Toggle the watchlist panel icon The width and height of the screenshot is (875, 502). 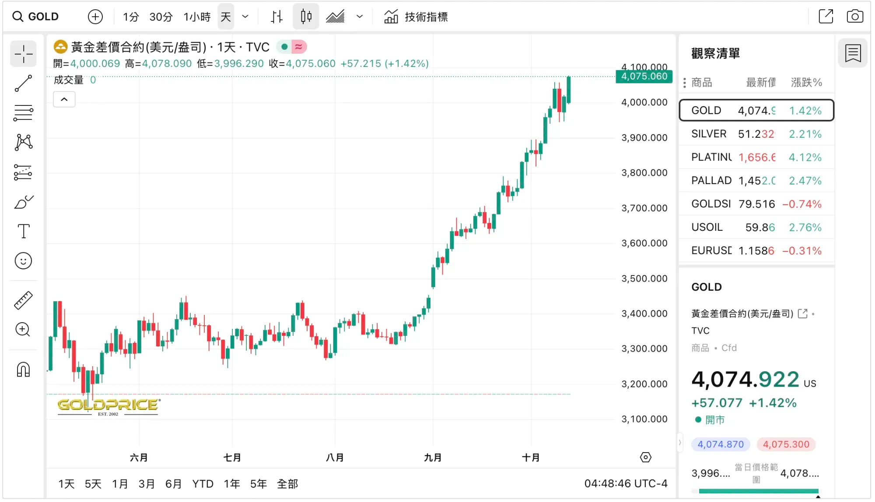pyautogui.click(x=853, y=53)
